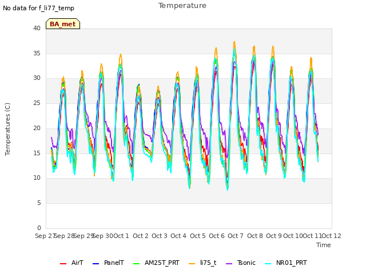Click the 25 y-axis tick label
Screen dimensions: 366x274
[x=37, y=103]
